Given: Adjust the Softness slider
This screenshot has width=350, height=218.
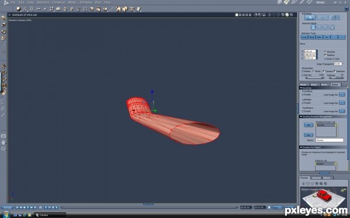Looking at the screenshot, I should click(337, 78).
